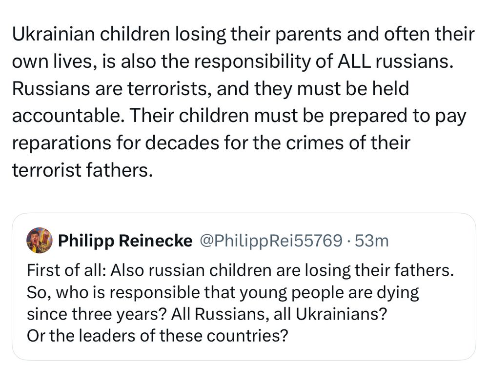Click the word 'Ukrainian' starting the main tweet
488x365 pixels.
[x=53, y=34]
